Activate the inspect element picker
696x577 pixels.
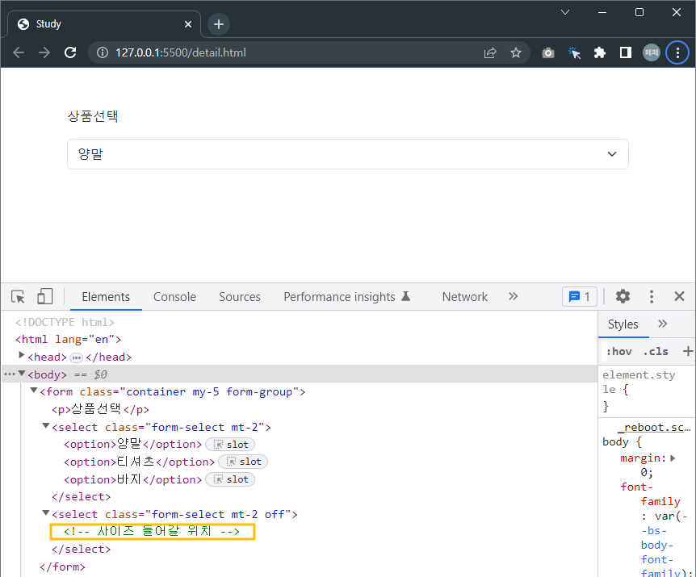click(x=19, y=296)
